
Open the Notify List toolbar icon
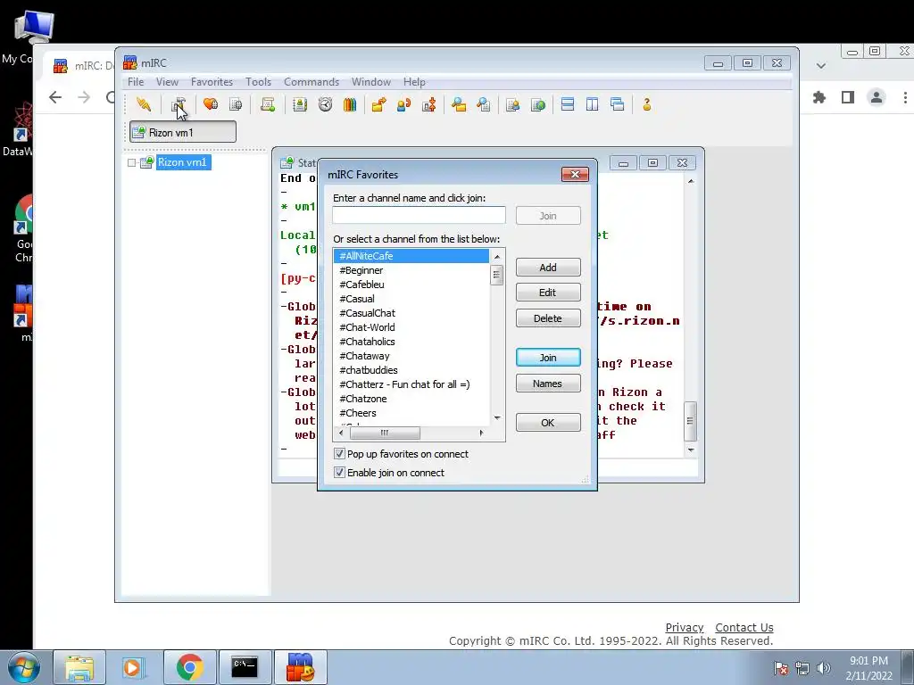pos(513,104)
